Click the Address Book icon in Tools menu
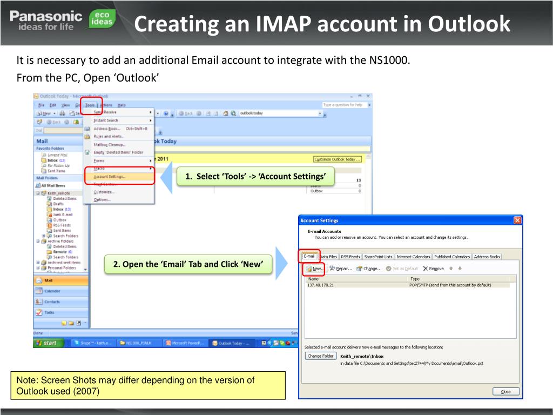This screenshot has width=553, height=415. click(87, 129)
